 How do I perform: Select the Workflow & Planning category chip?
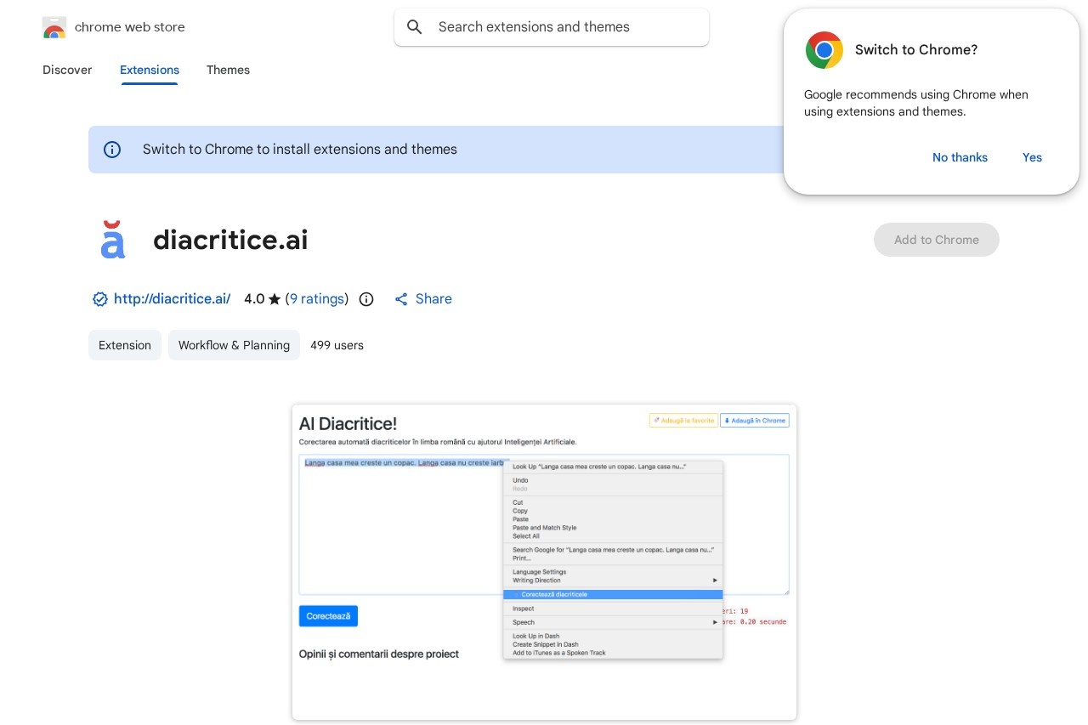point(234,345)
